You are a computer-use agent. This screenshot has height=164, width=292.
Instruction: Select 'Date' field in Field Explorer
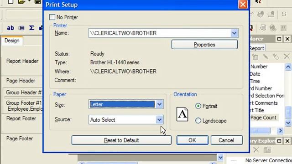[255, 74]
